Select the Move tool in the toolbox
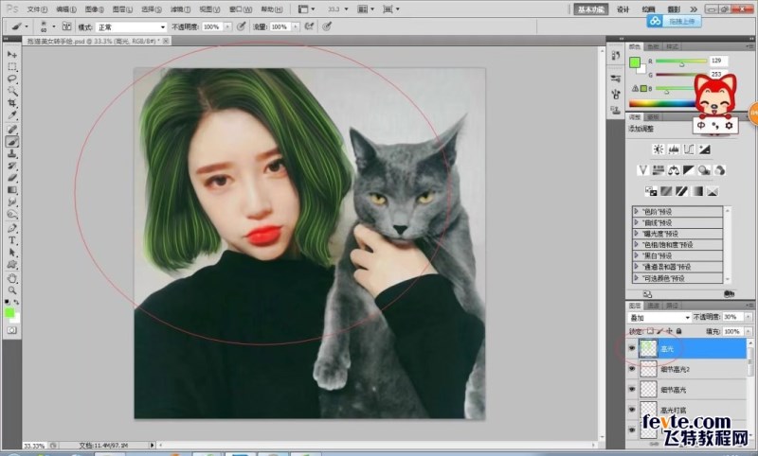The width and height of the screenshot is (758, 456). pos(12,55)
